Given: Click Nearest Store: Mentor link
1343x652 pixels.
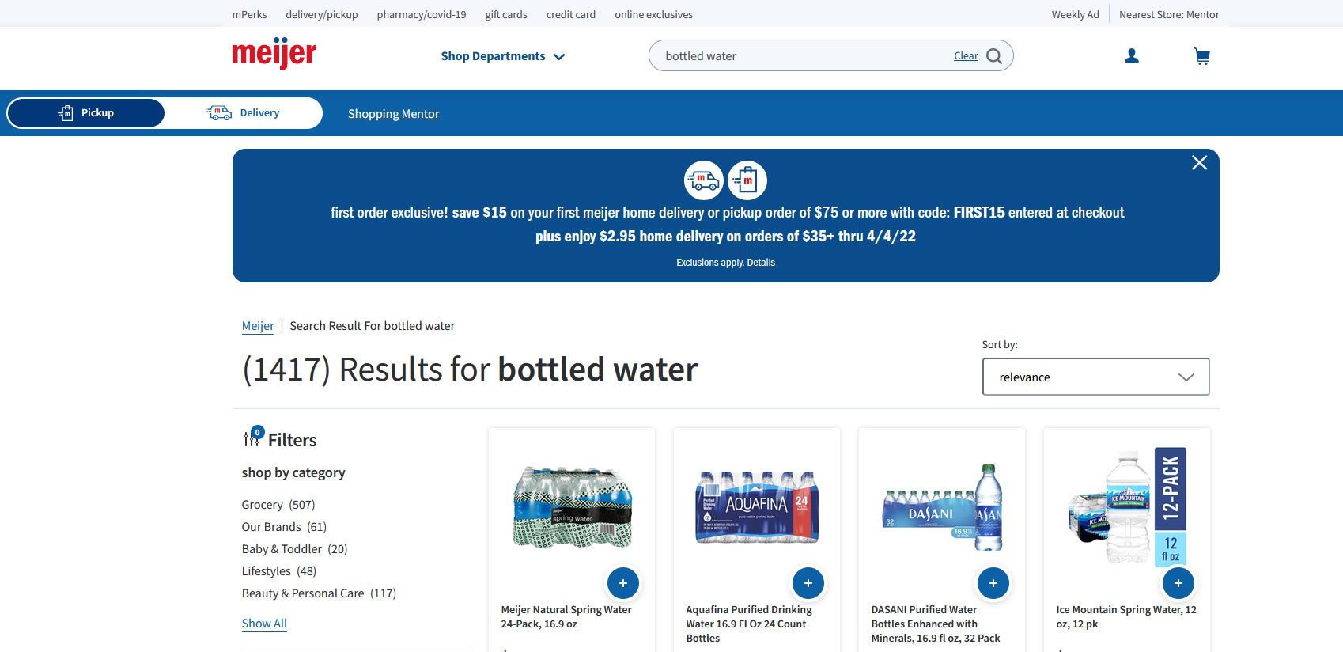Looking at the screenshot, I should pos(1169,14).
